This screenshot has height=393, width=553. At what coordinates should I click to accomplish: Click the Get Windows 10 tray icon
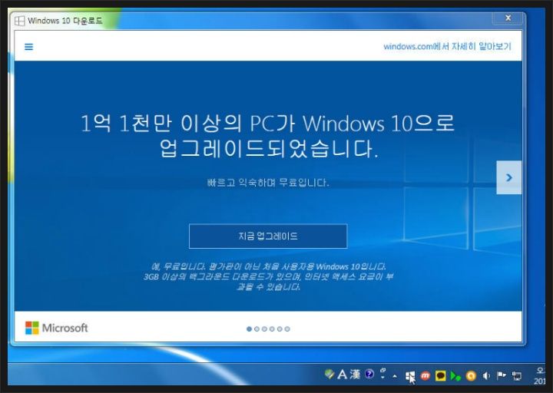click(x=409, y=376)
